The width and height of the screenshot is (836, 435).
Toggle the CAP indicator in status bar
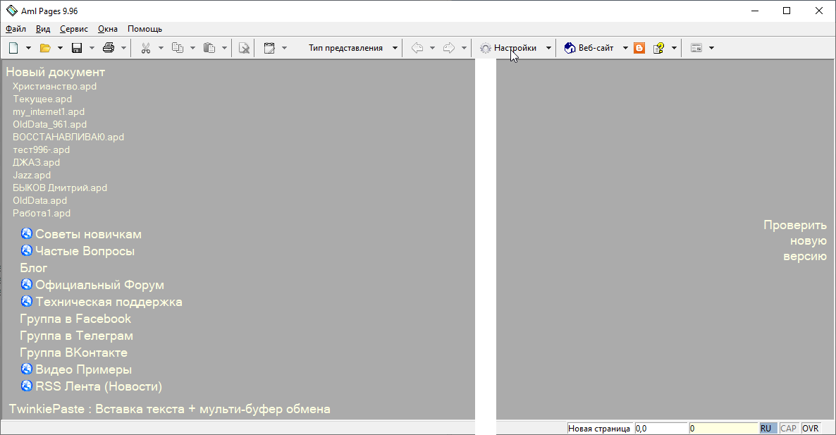tap(788, 428)
